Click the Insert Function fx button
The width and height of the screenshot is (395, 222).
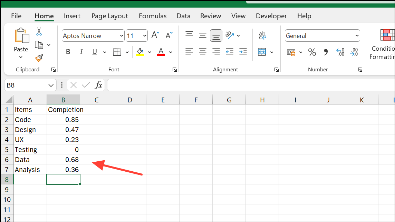click(99, 85)
